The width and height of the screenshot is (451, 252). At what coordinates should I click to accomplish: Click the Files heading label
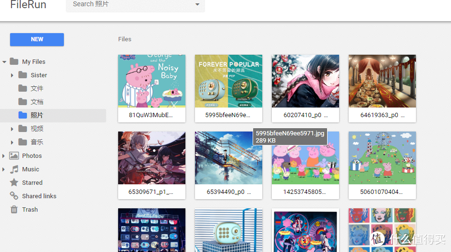coord(124,39)
